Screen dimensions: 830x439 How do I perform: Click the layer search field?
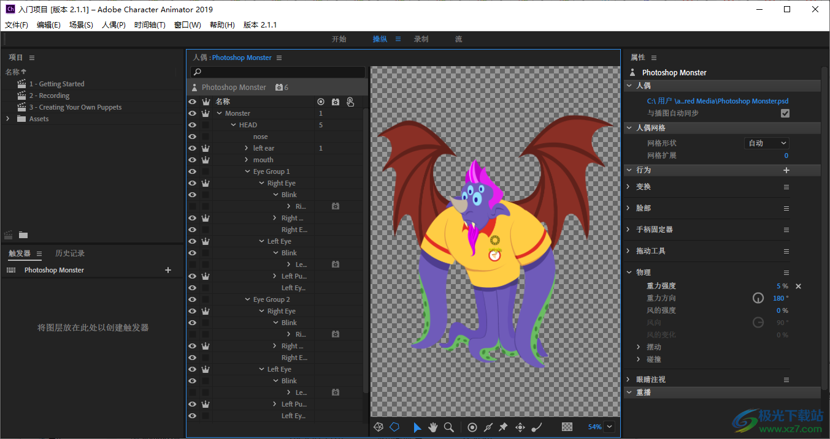click(278, 72)
